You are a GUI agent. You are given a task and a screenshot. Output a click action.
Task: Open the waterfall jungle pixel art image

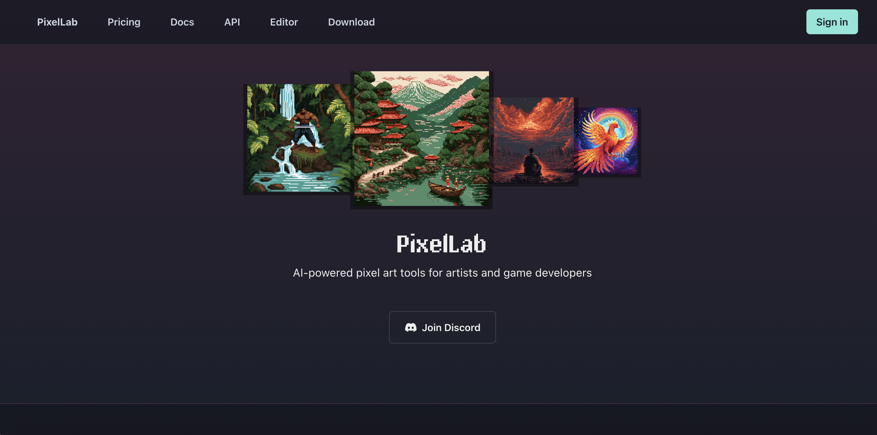click(299, 138)
